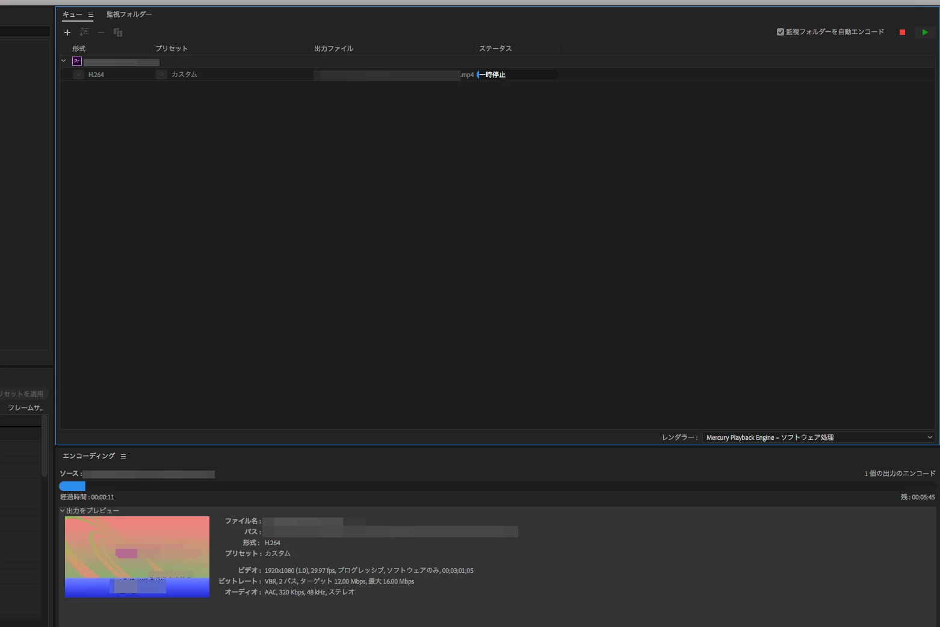This screenshot has width=940, height=627.
Task: Click the output preview thumbnail
Action: 137,557
